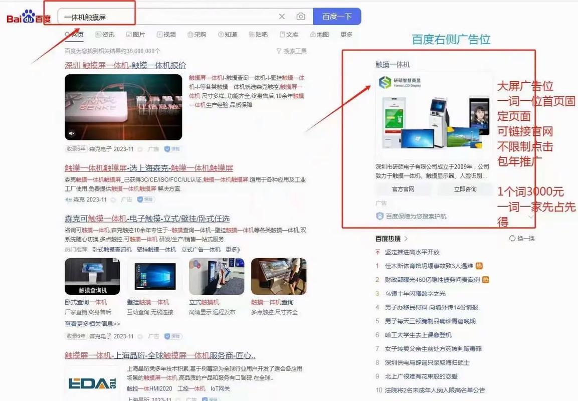The width and height of the screenshot is (578, 401).
Task: Unmute the SENKE video with speaker icon
Action: [x=72, y=133]
